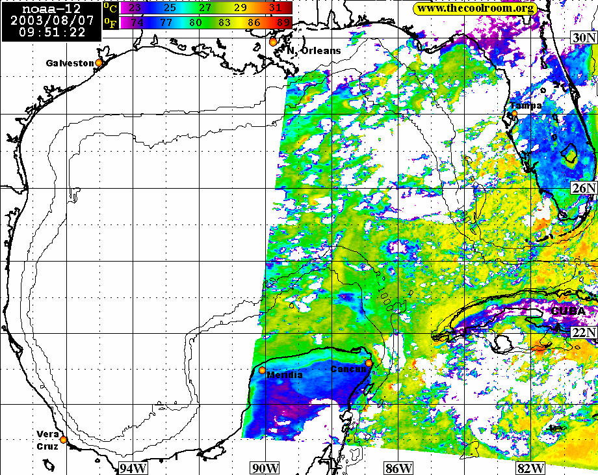Click the noaa-12 satellite name

(51, 9)
